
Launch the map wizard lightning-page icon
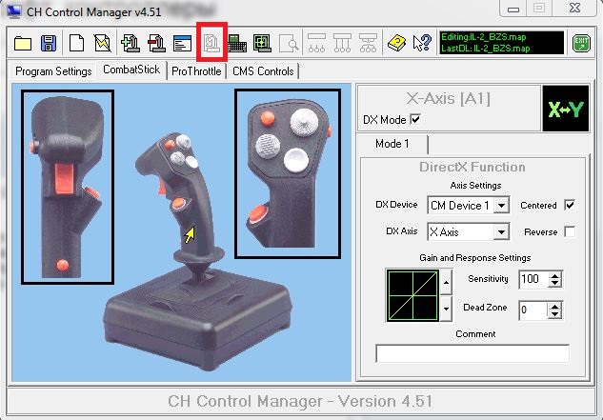[x=102, y=43]
